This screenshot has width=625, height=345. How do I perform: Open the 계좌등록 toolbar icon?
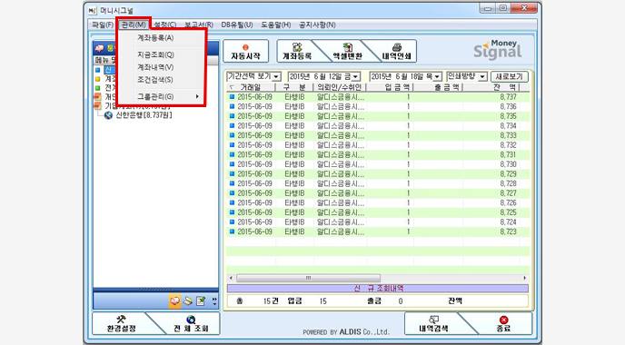point(297,51)
